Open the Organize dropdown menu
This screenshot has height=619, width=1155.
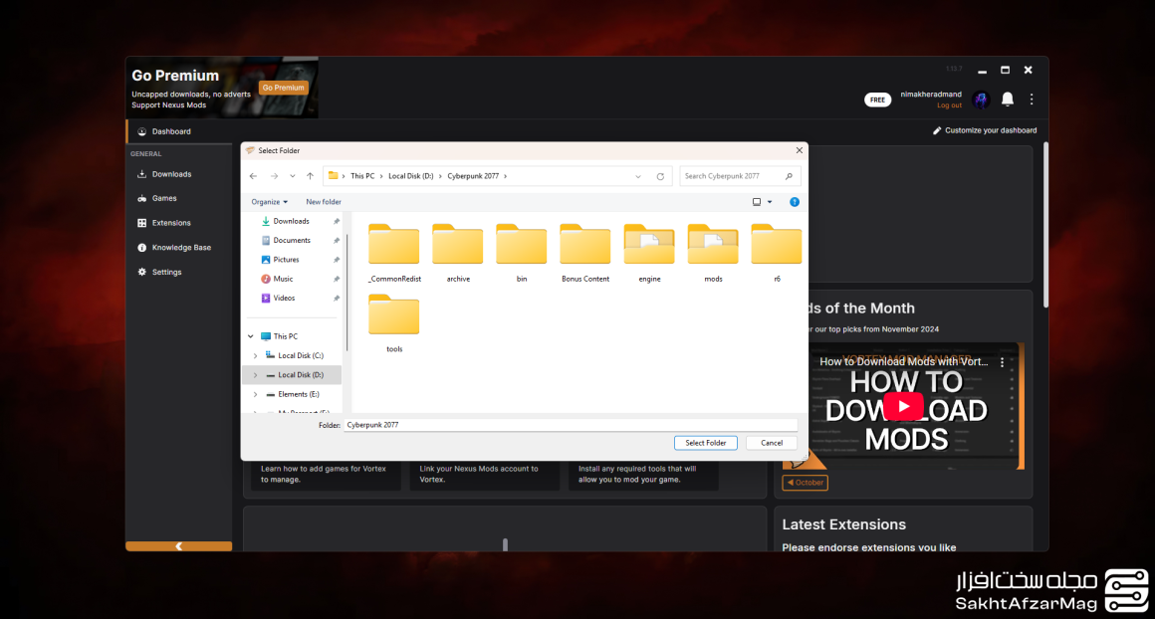tap(269, 202)
